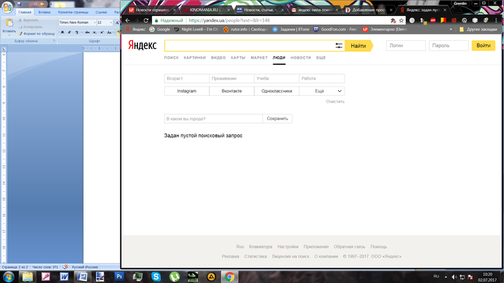Click the Windows Start button
Viewport: 504px width, 283px height.
click(x=8, y=277)
